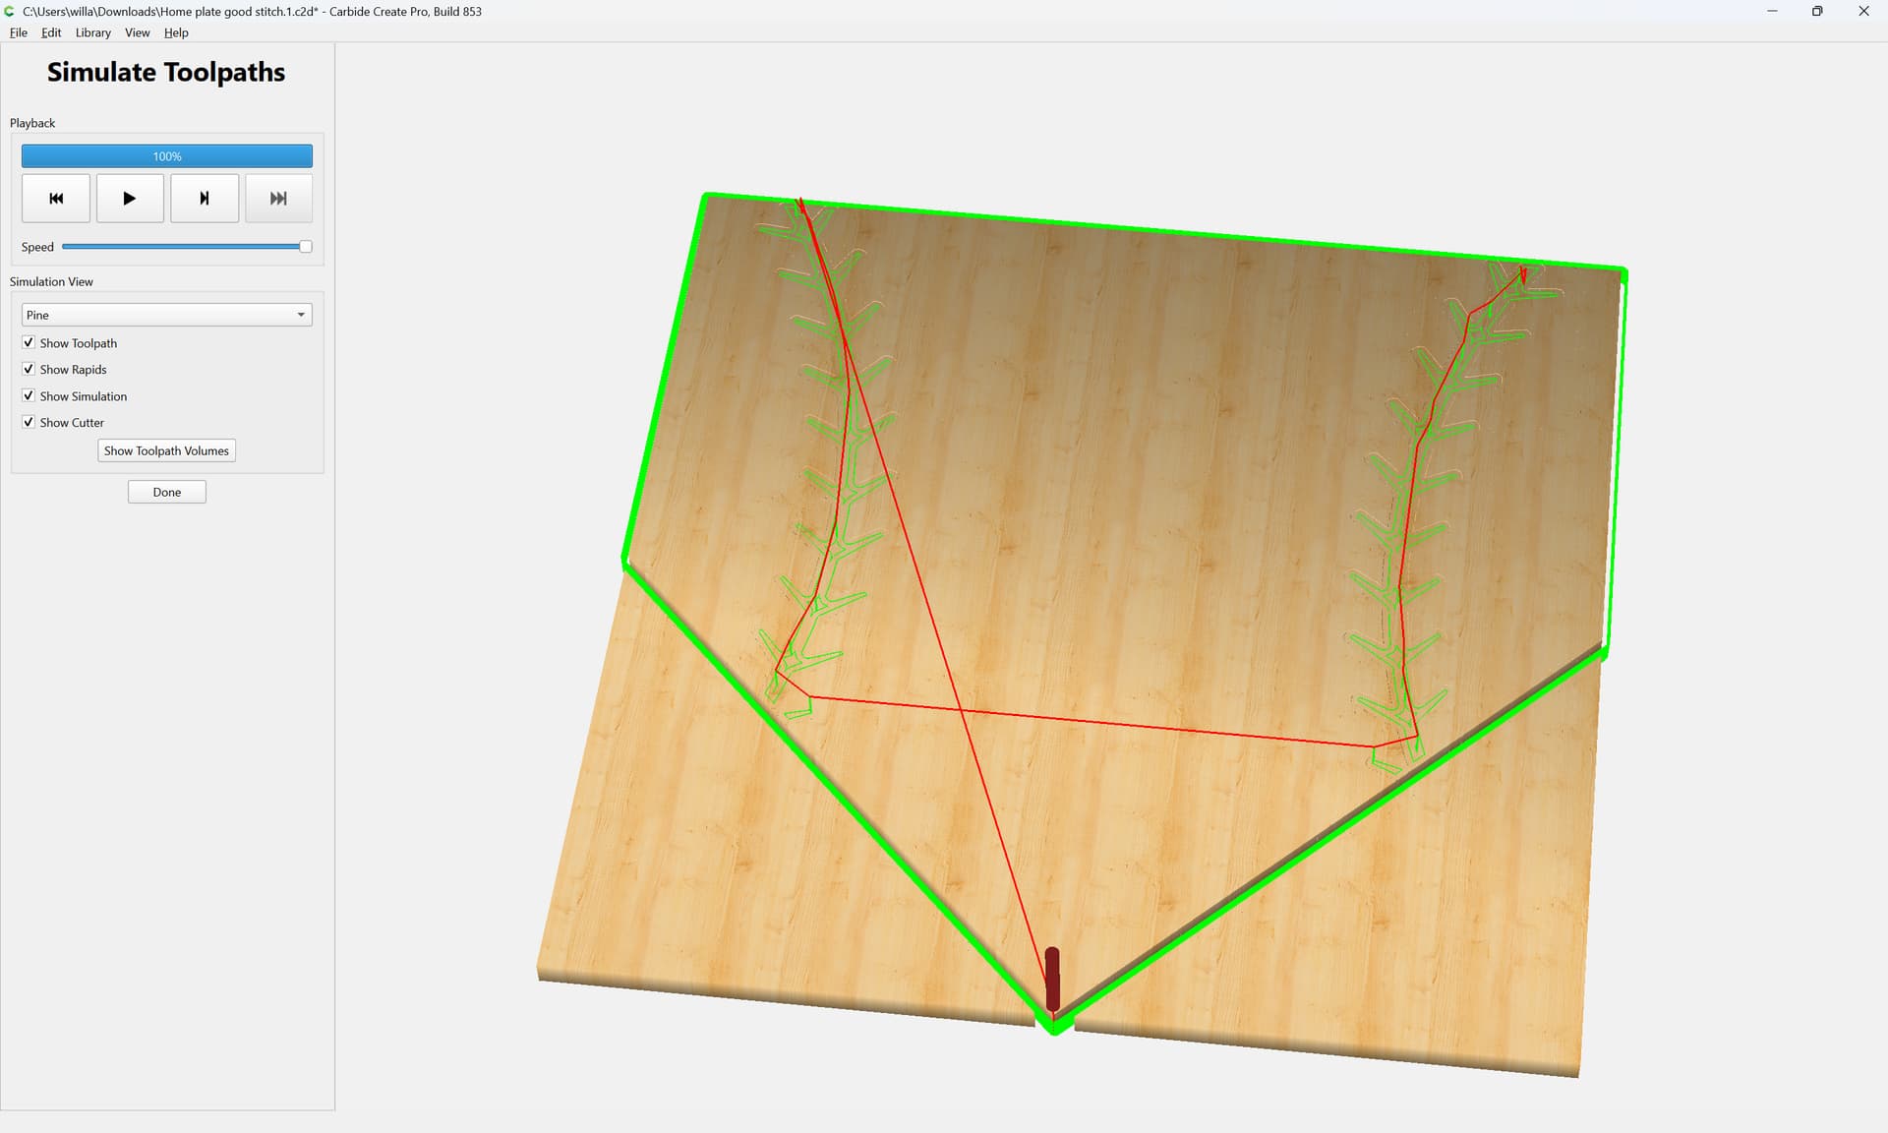The width and height of the screenshot is (1888, 1133).
Task: Uncheck Show Toolpath checkbox
Action: [29, 342]
